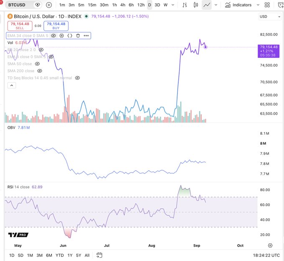Set range to 5Y
The image size is (284, 261).
79,256
